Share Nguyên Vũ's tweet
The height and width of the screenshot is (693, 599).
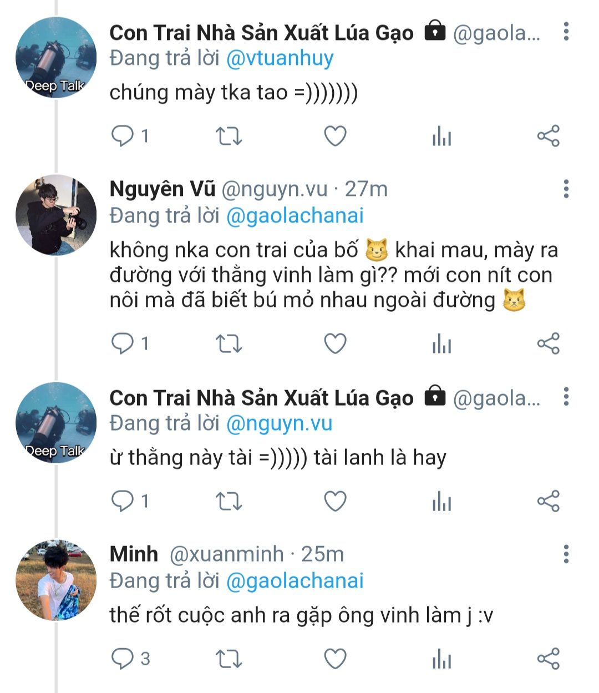pyautogui.click(x=549, y=344)
